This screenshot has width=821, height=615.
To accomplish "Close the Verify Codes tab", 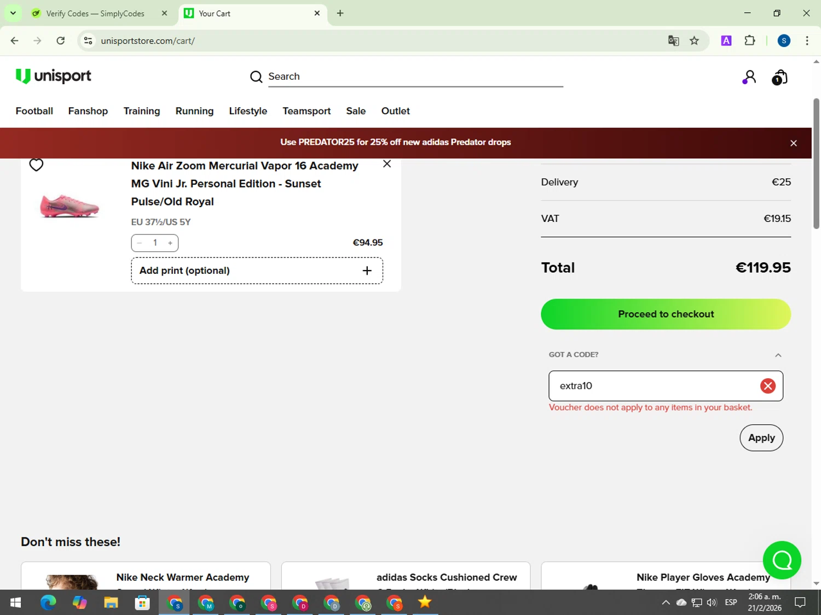I will (164, 13).
